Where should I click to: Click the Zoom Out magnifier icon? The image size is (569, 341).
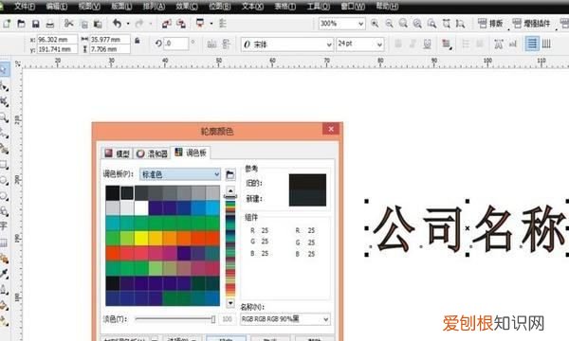coord(389,24)
